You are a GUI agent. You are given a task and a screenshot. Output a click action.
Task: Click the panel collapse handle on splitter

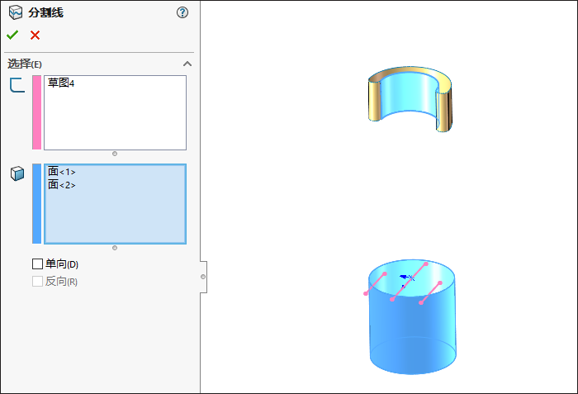point(203,277)
